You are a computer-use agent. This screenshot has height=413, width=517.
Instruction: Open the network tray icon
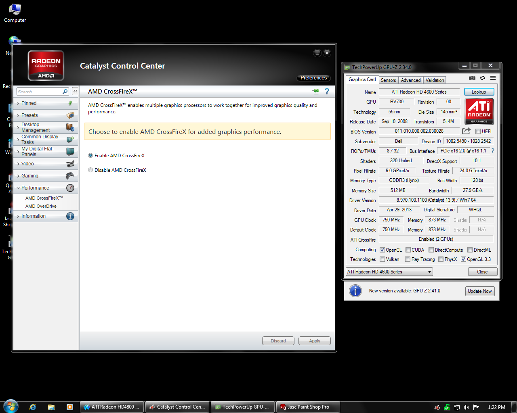457,407
